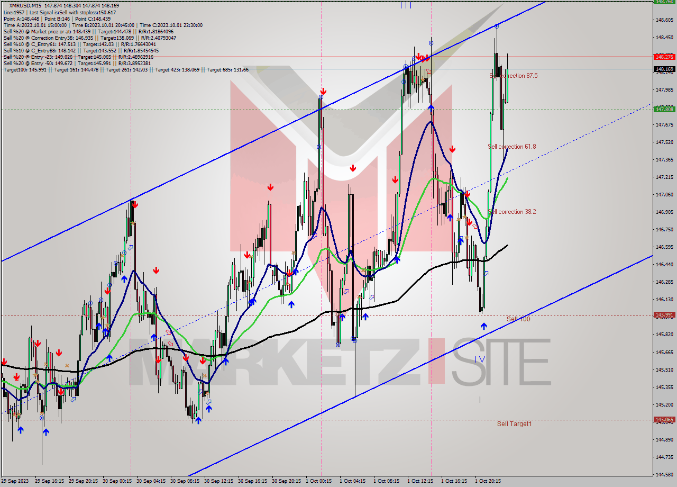This screenshot has height=487, width=677.
Task: Click the '30 Sep 16:15' time axis label
Action: (252, 481)
